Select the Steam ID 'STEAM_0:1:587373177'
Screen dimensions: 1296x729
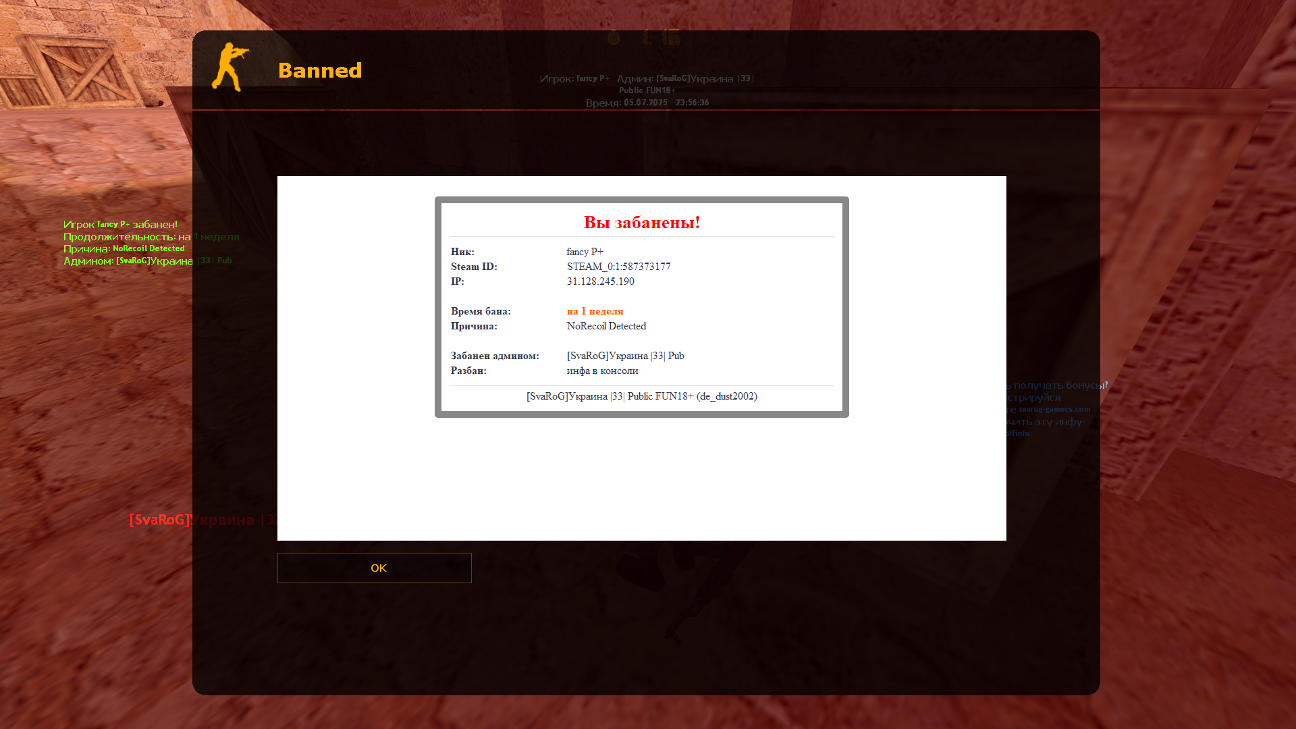click(619, 267)
